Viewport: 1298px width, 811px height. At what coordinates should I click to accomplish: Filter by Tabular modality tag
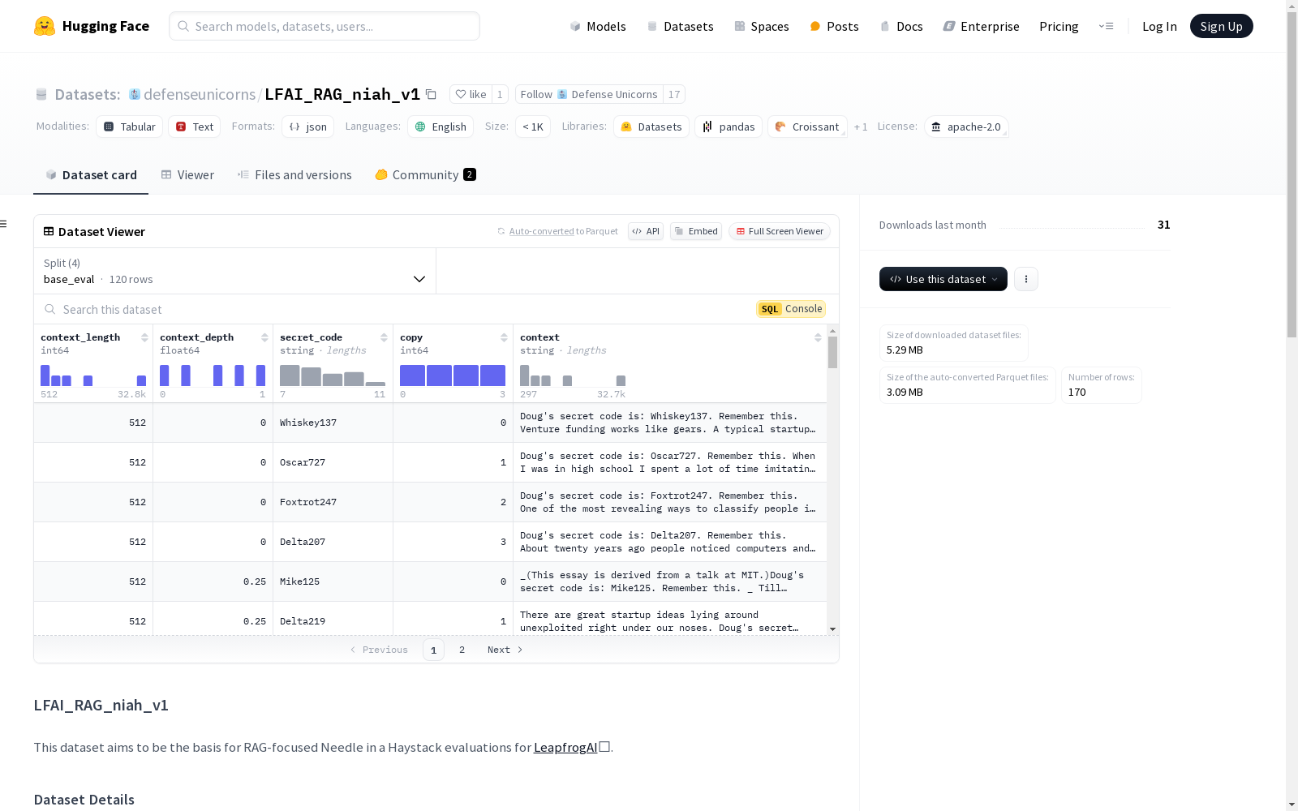130,127
